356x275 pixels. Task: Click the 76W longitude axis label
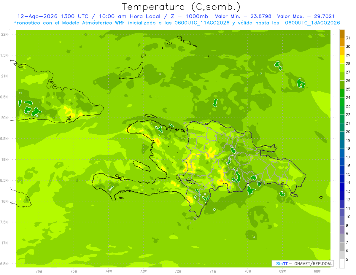click(39, 271)
